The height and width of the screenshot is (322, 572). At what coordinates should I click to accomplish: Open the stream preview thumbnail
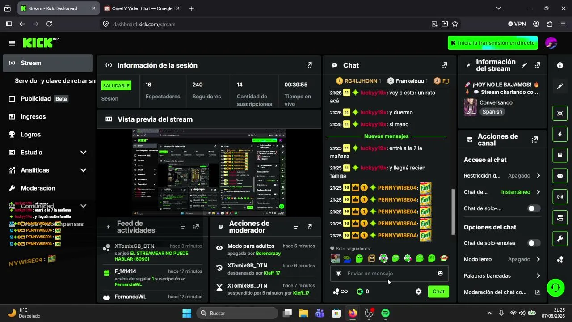coord(209,173)
